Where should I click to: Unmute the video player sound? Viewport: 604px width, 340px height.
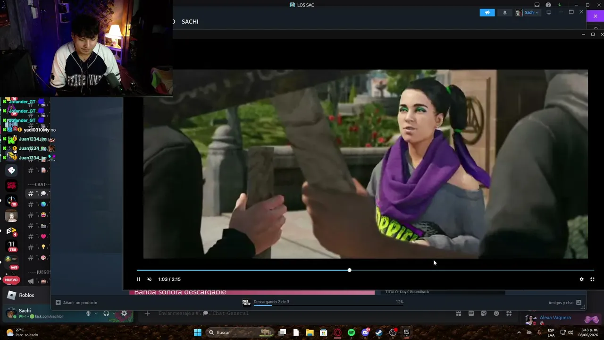coord(150,279)
